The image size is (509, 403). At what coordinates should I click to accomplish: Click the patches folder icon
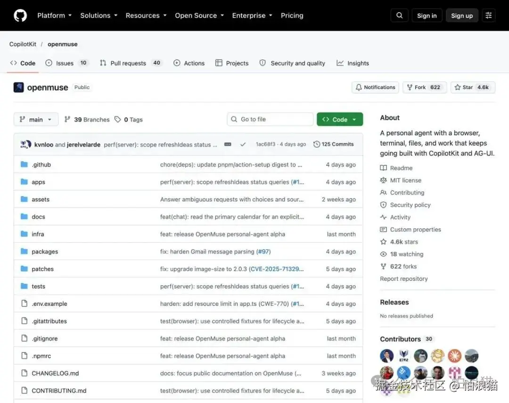(x=24, y=269)
